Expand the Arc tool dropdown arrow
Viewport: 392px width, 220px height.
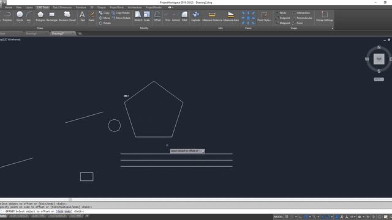(29, 23)
